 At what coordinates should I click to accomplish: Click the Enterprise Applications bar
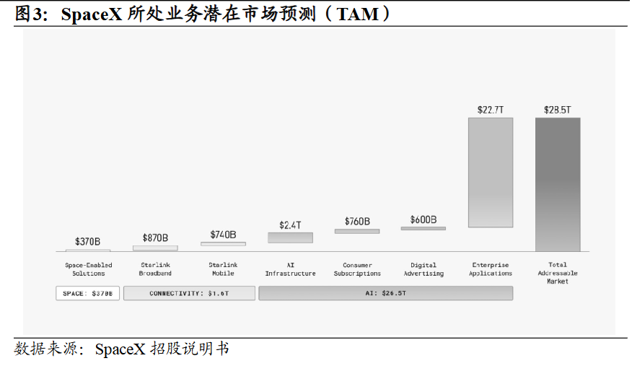pyautogui.click(x=491, y=173)
